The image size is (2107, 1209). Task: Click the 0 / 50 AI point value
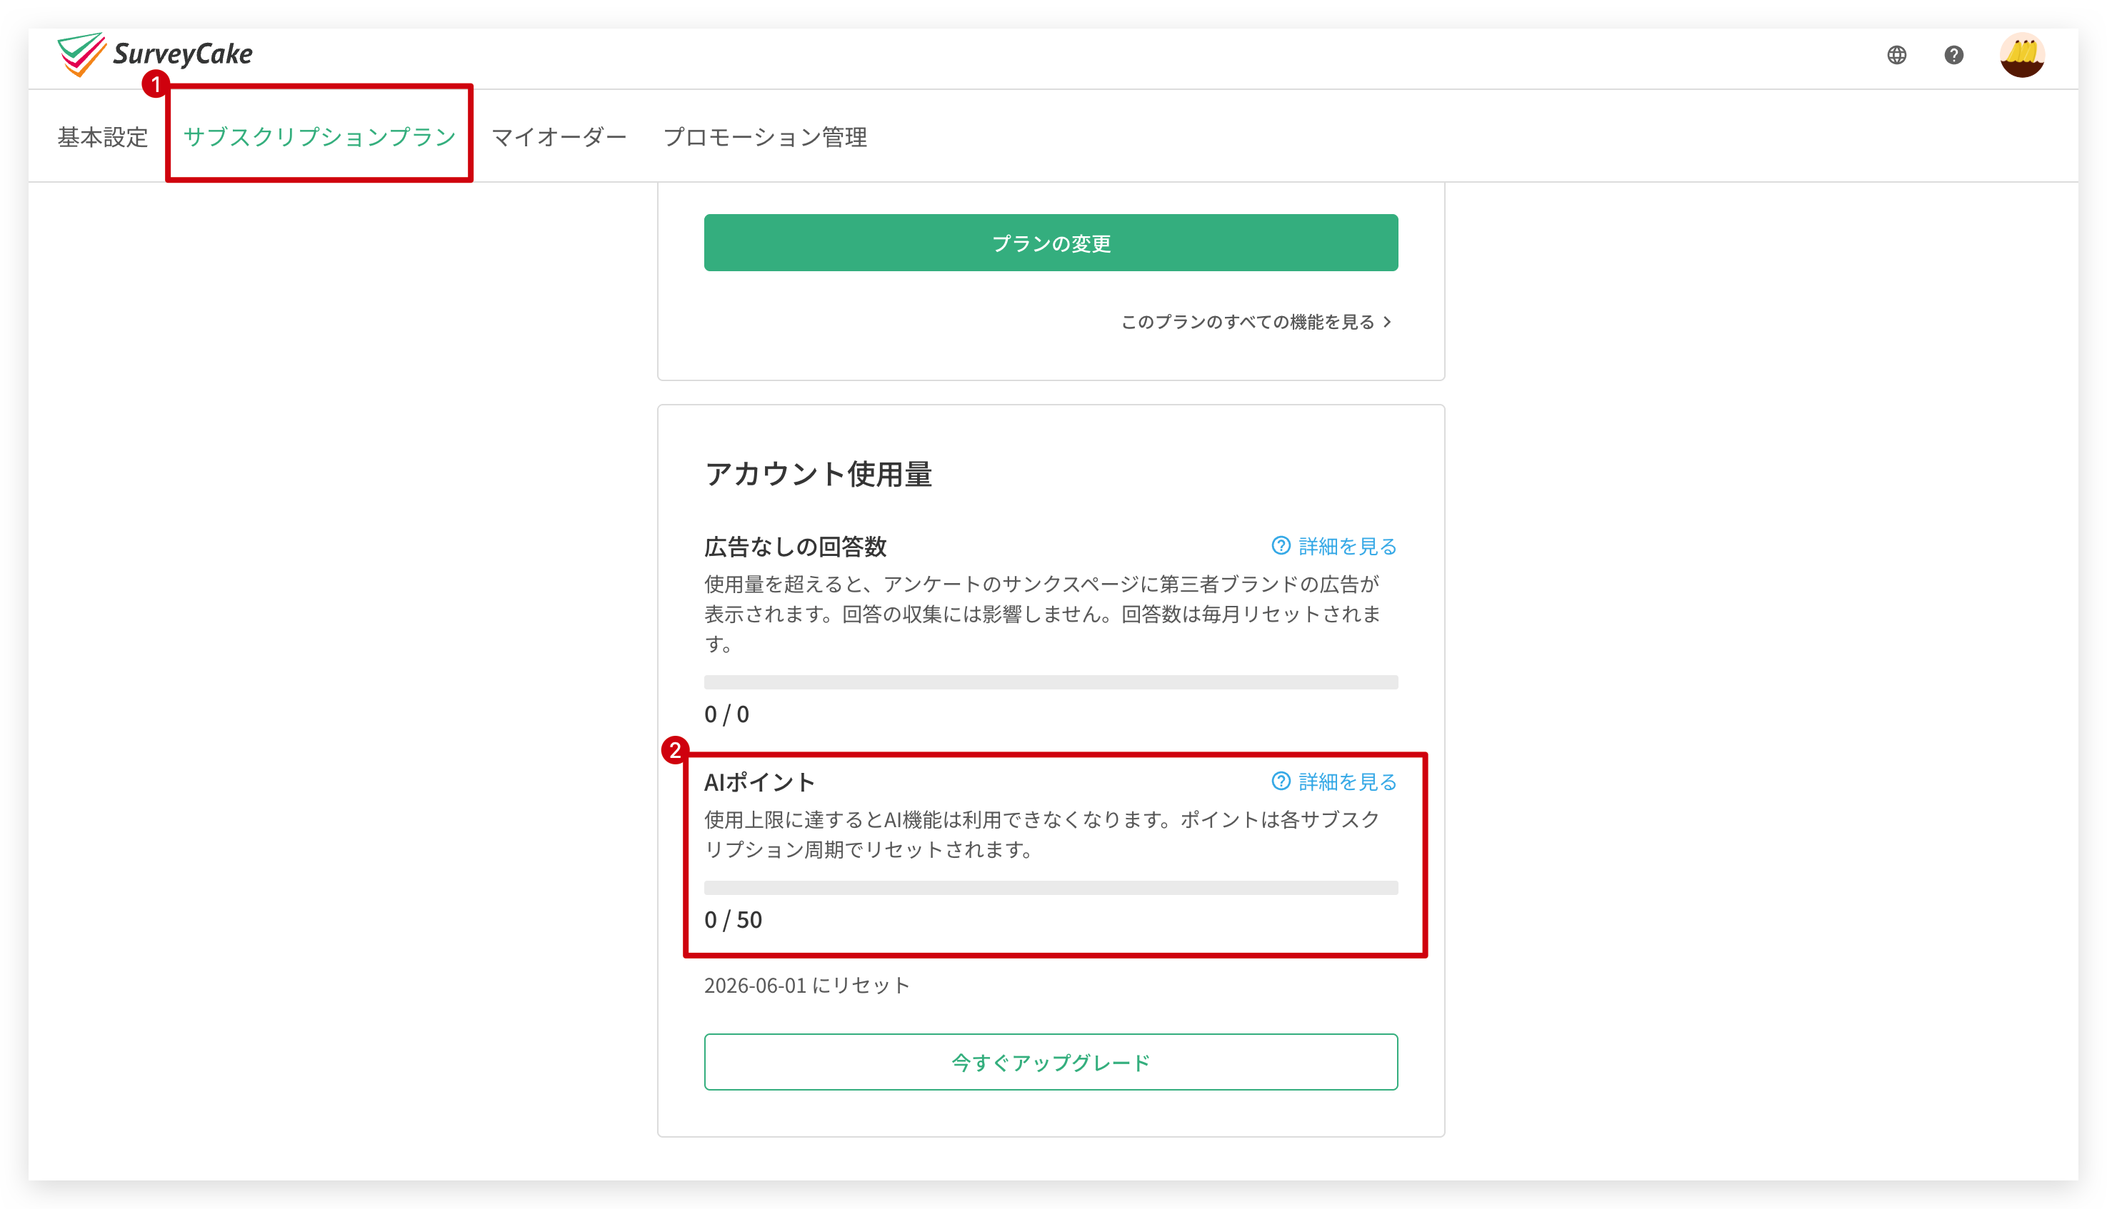pyautogui.click(x=733, y=920)
